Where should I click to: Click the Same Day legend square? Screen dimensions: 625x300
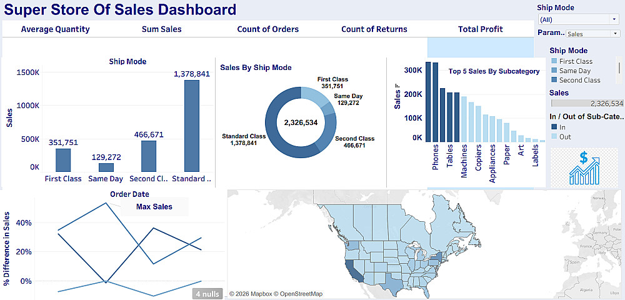(x=554, y=71)
